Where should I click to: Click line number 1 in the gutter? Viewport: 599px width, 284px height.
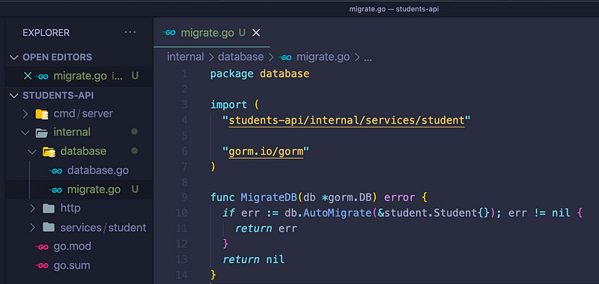click(x=184, y=73)
